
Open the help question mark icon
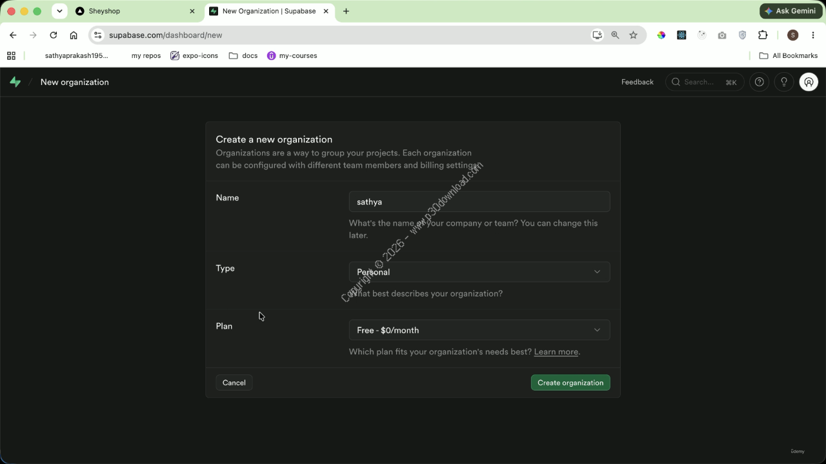760,82
